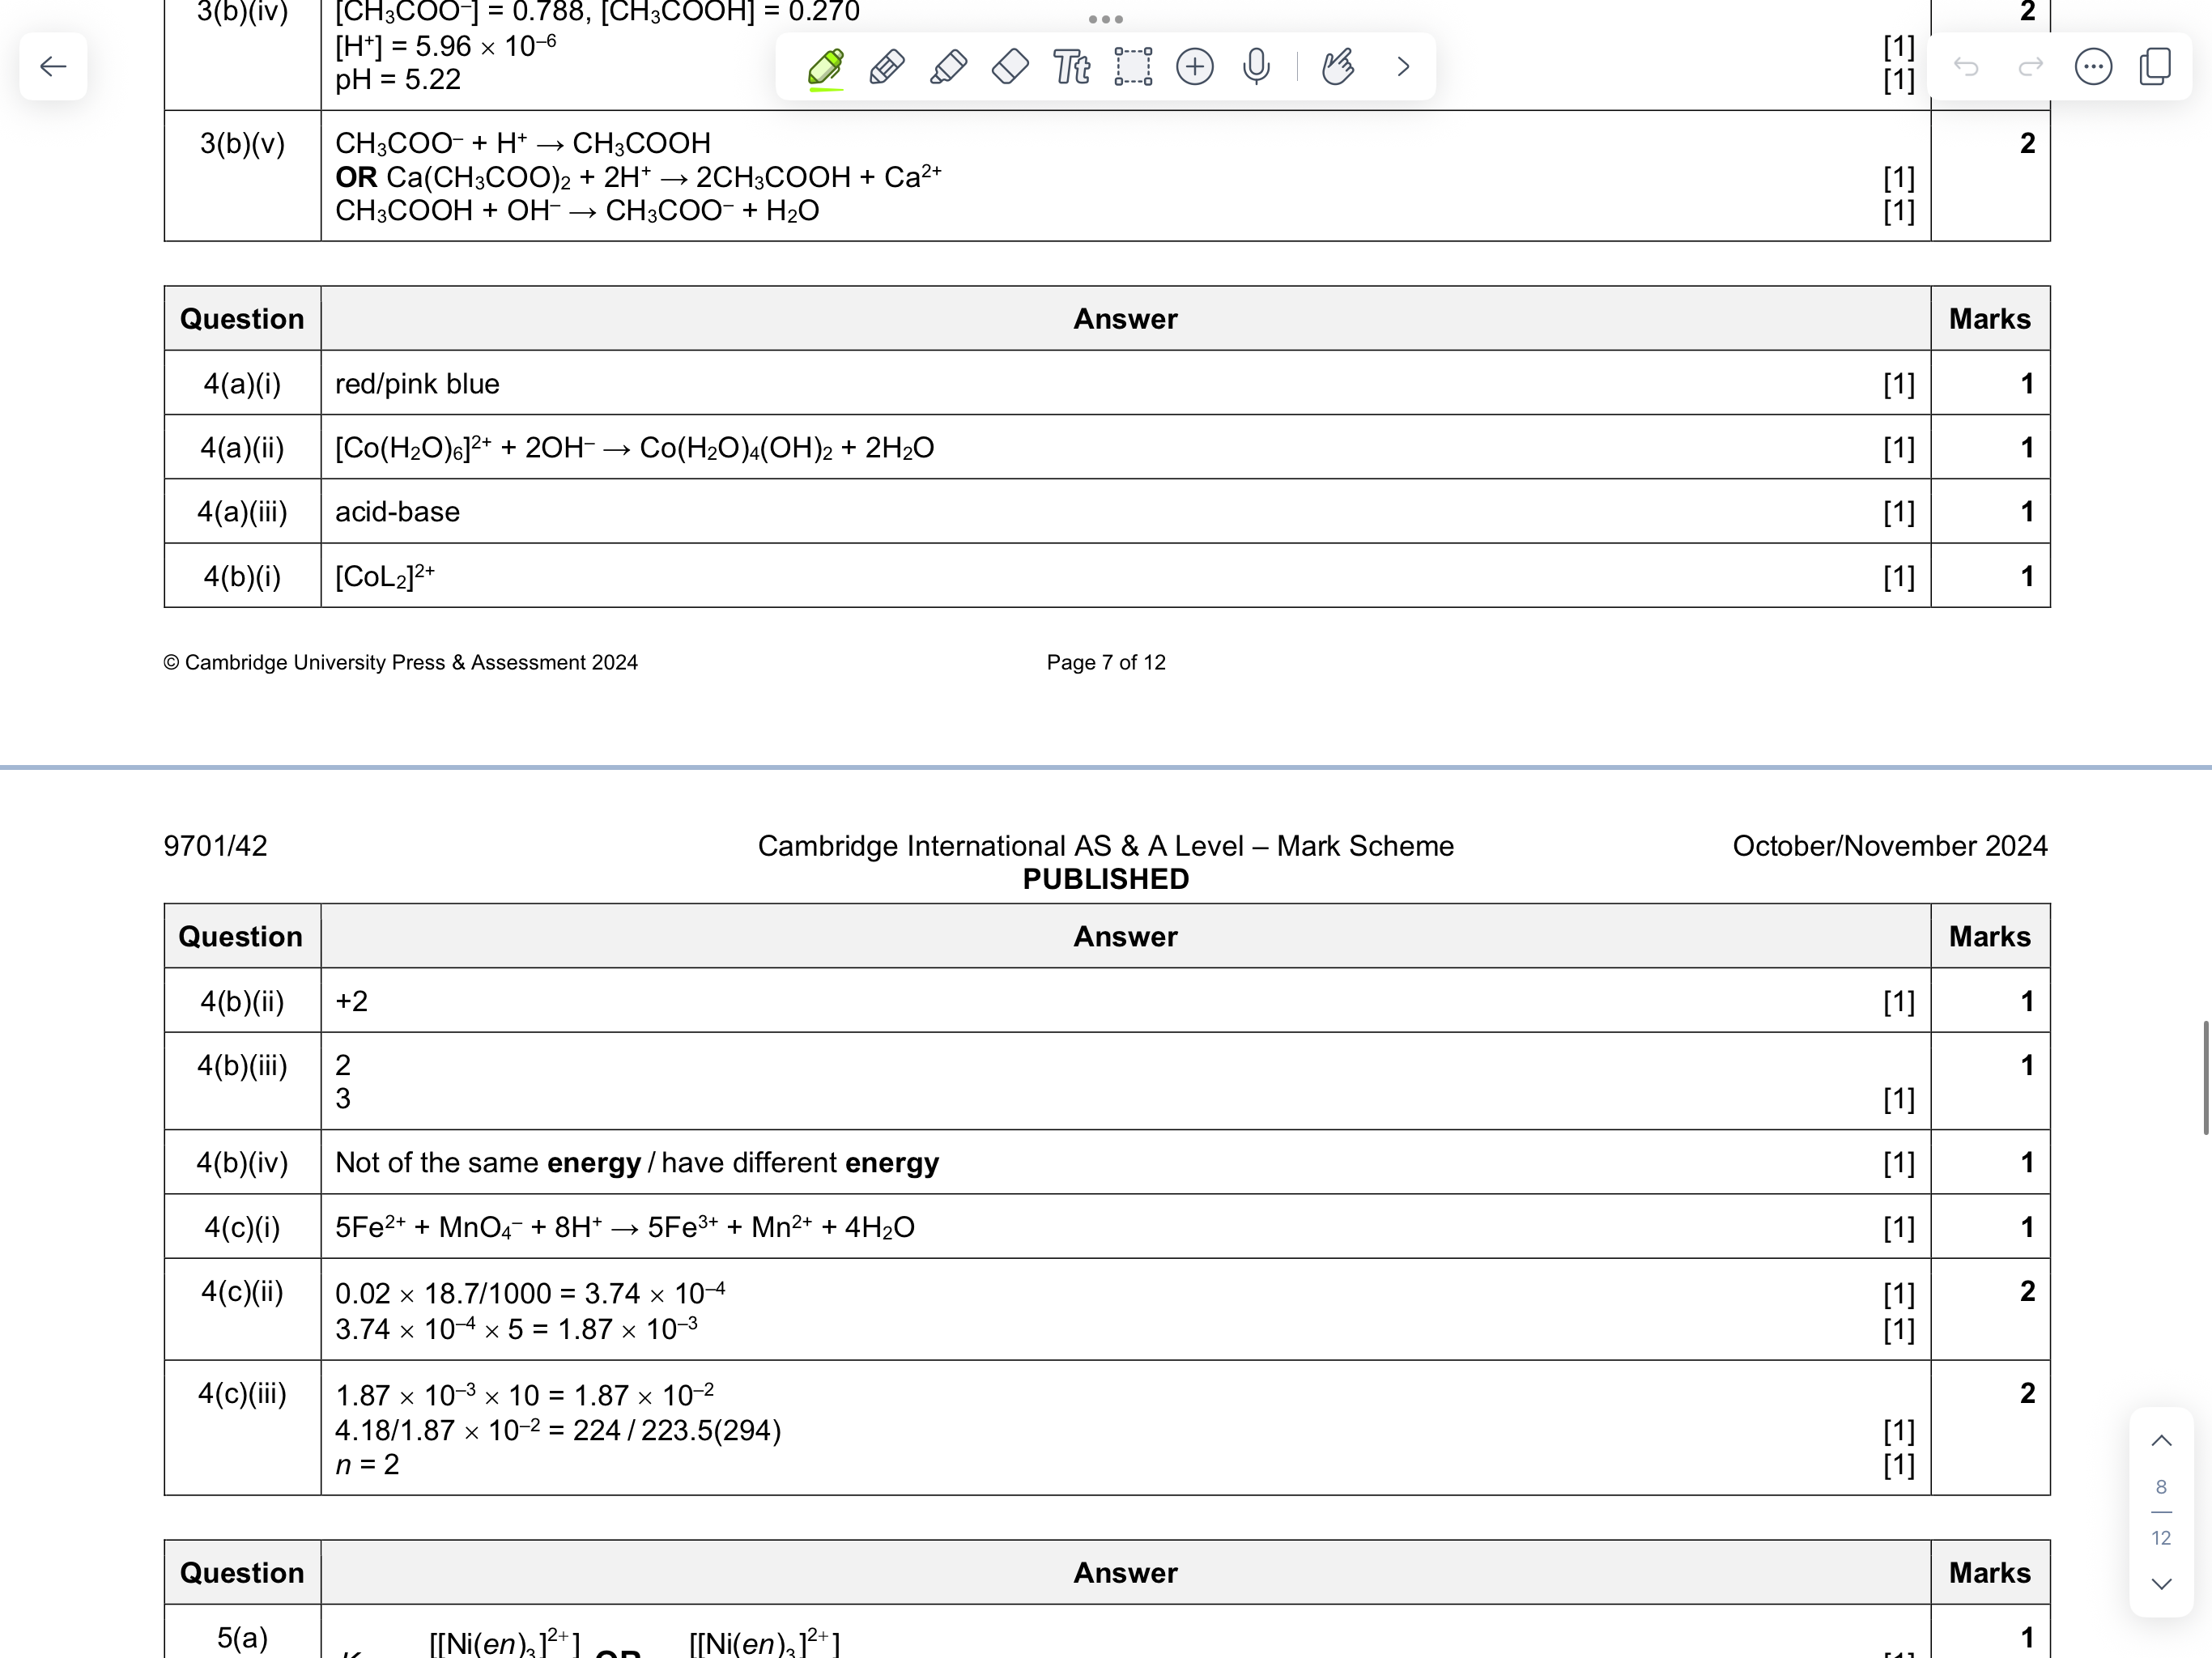This screenshot has width=2212, height=1658.
Task: Open the pages overview icon
Action: coord(2155,67)
